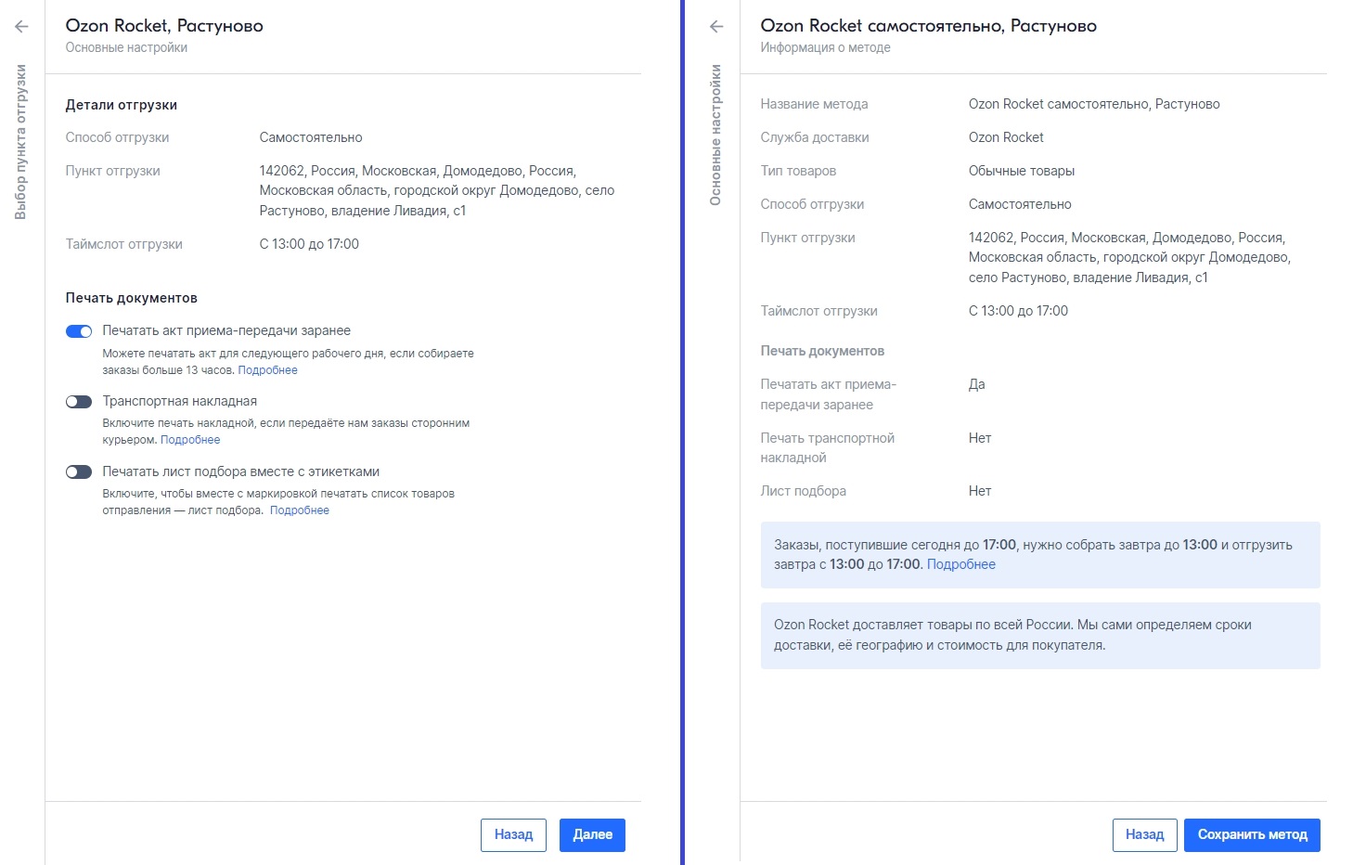This screenshot has height=865, width=1353.
Task: Click 'Назад' button next to 'Далее'
Action: point(513,834)
